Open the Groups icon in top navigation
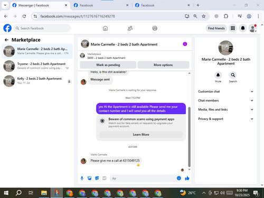264x198 pixels. 155,28
